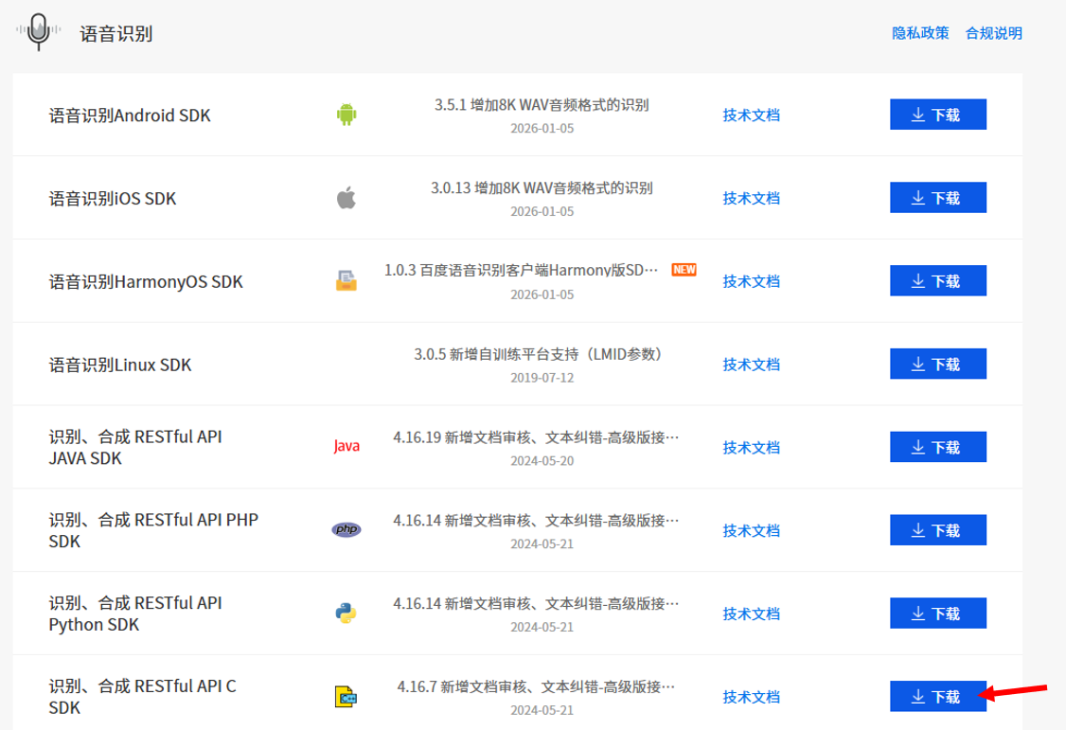This screenshot has height=730, width=1066.
Task: Select the RESTful API Python SDK name
Action: pyautogui.click(x=135, y=614)
